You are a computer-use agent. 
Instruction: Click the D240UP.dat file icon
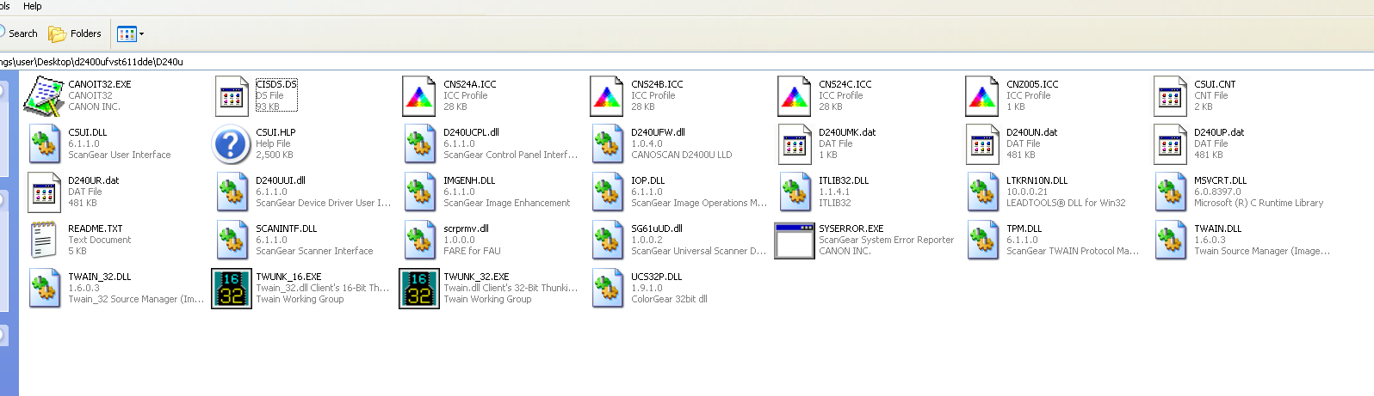[x=1170, y=144]
